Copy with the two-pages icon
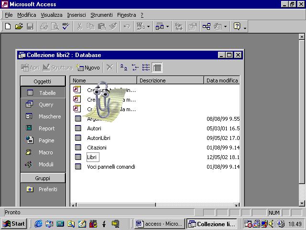This screenshot has width=306, height=230. pos(90,26)
